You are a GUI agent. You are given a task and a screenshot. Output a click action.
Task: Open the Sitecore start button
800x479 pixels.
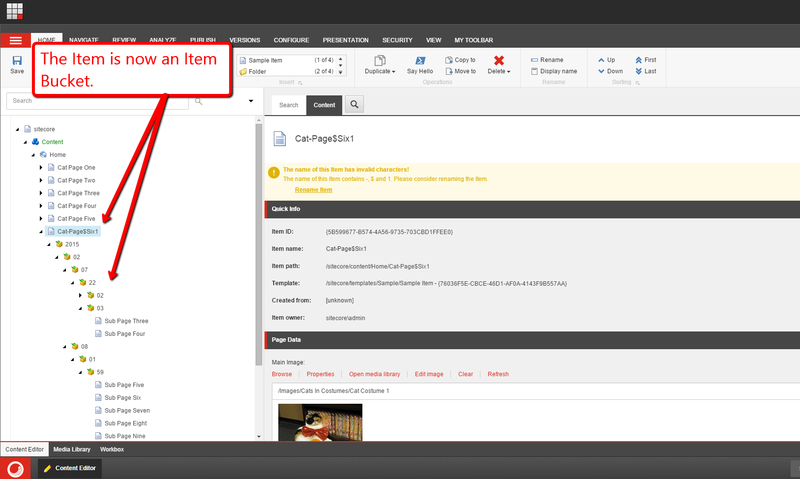tap(15, 468)
